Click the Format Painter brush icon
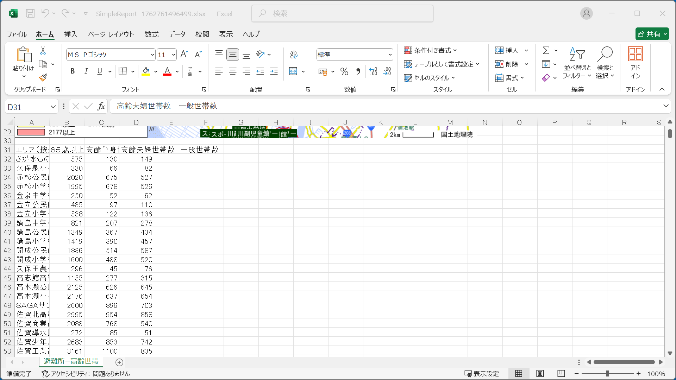This screenshot has height=380, width=676. tap(43, 77)
